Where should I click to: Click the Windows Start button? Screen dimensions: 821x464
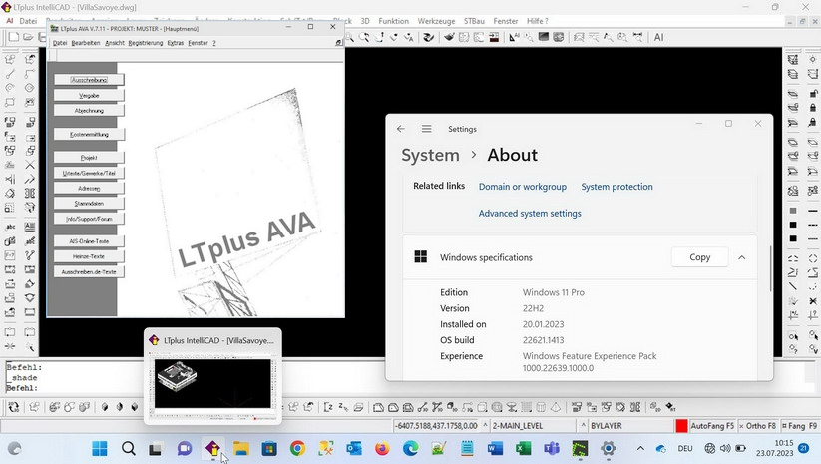point(100,448)
